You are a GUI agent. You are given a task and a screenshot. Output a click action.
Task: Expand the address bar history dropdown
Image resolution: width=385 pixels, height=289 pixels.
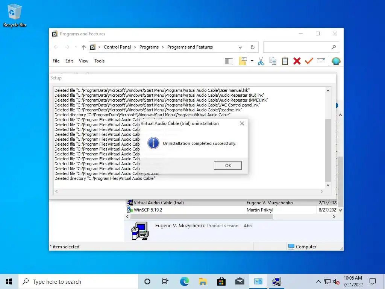240,47
